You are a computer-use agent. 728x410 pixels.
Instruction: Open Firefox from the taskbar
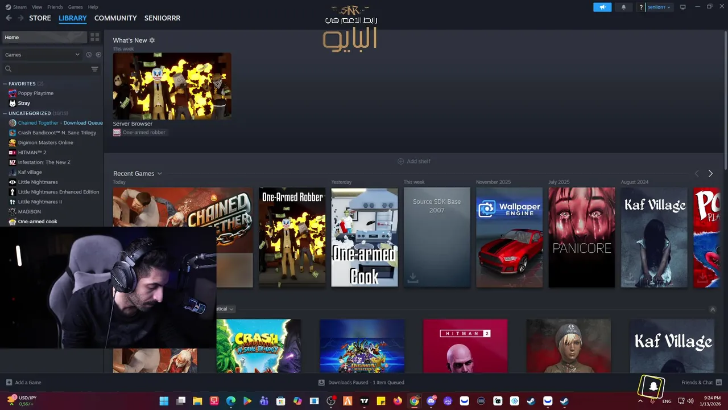(x=398, y=401)
